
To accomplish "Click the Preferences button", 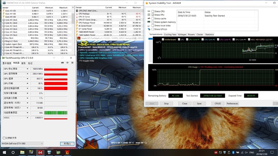I will pyautogui.click(x=232, y=103).
